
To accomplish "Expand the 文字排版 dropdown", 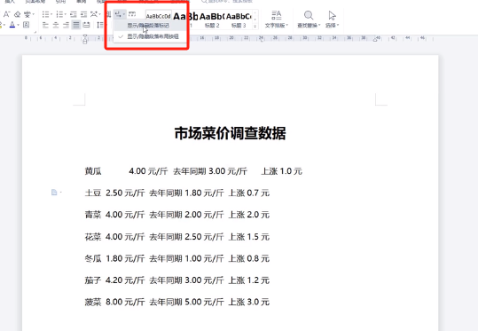I will click(277, 20).
